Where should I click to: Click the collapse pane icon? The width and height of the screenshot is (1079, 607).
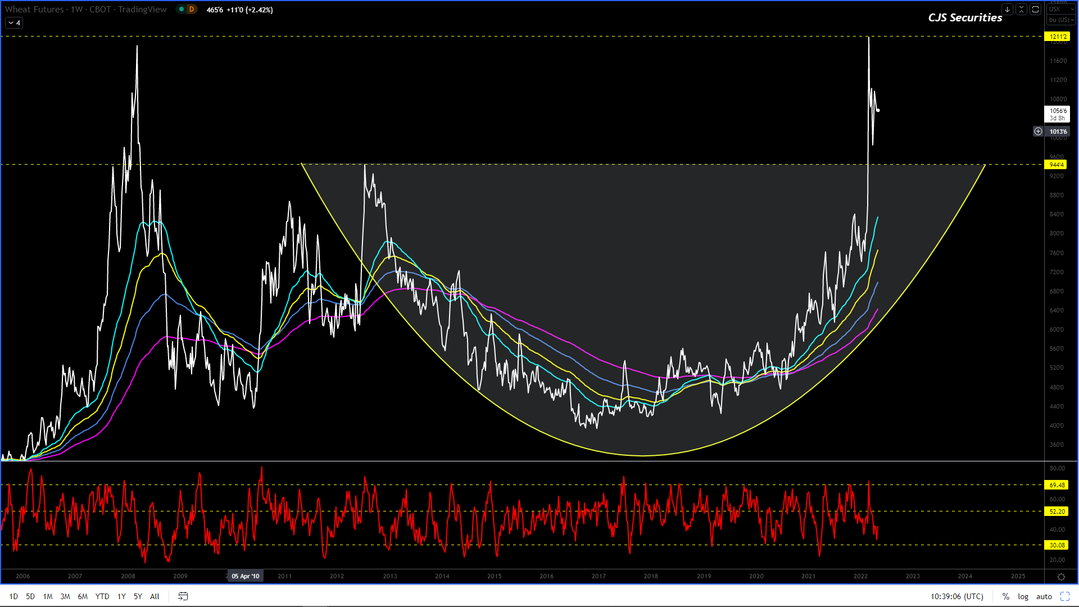pyautogui.click(x=1021, y=10)
